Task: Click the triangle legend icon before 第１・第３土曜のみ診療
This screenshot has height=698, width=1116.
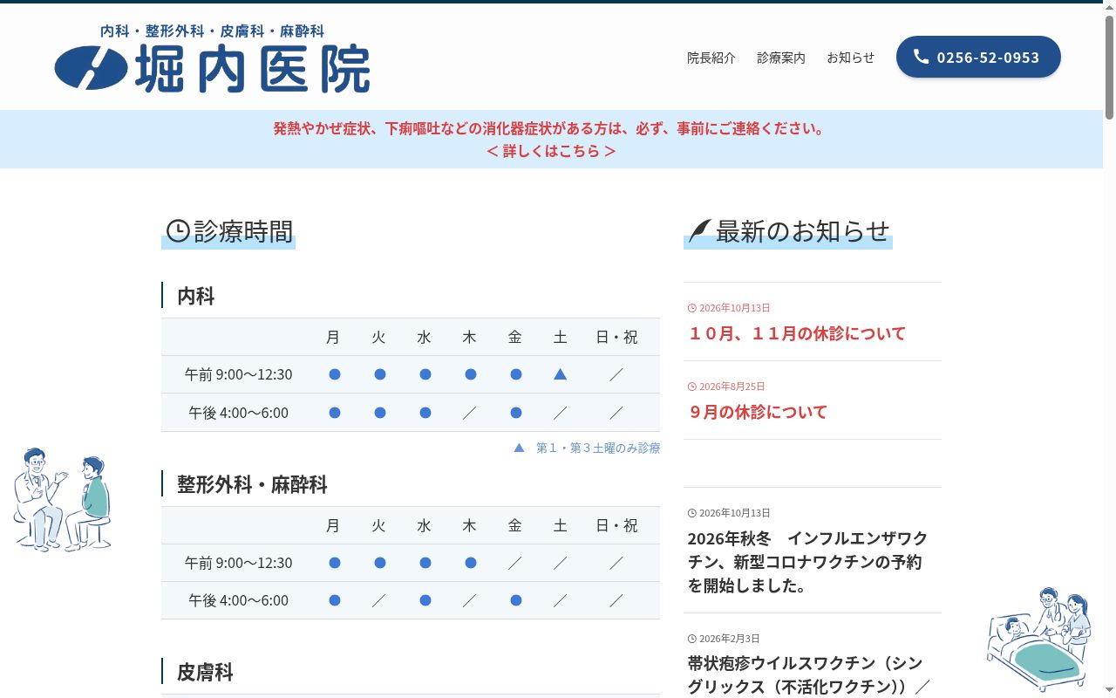Action: click(x=519, y=448)
